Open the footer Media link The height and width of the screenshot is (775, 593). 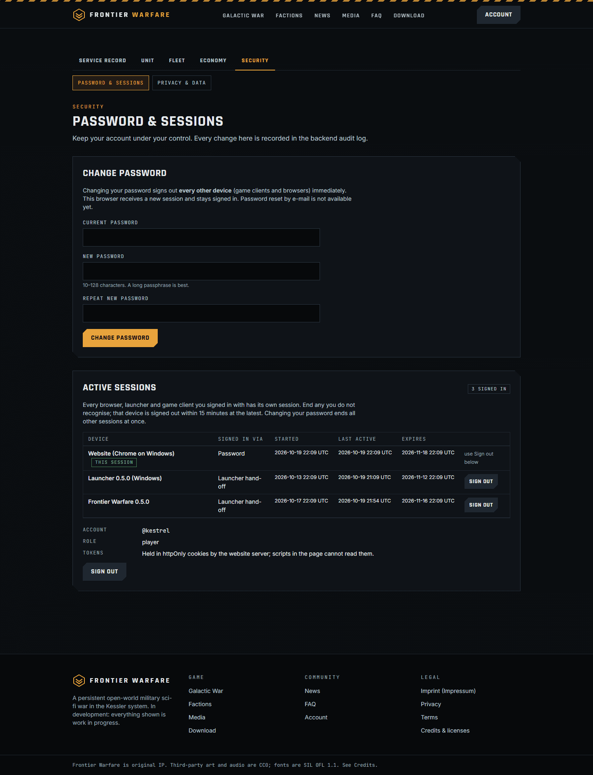[197, 717]
